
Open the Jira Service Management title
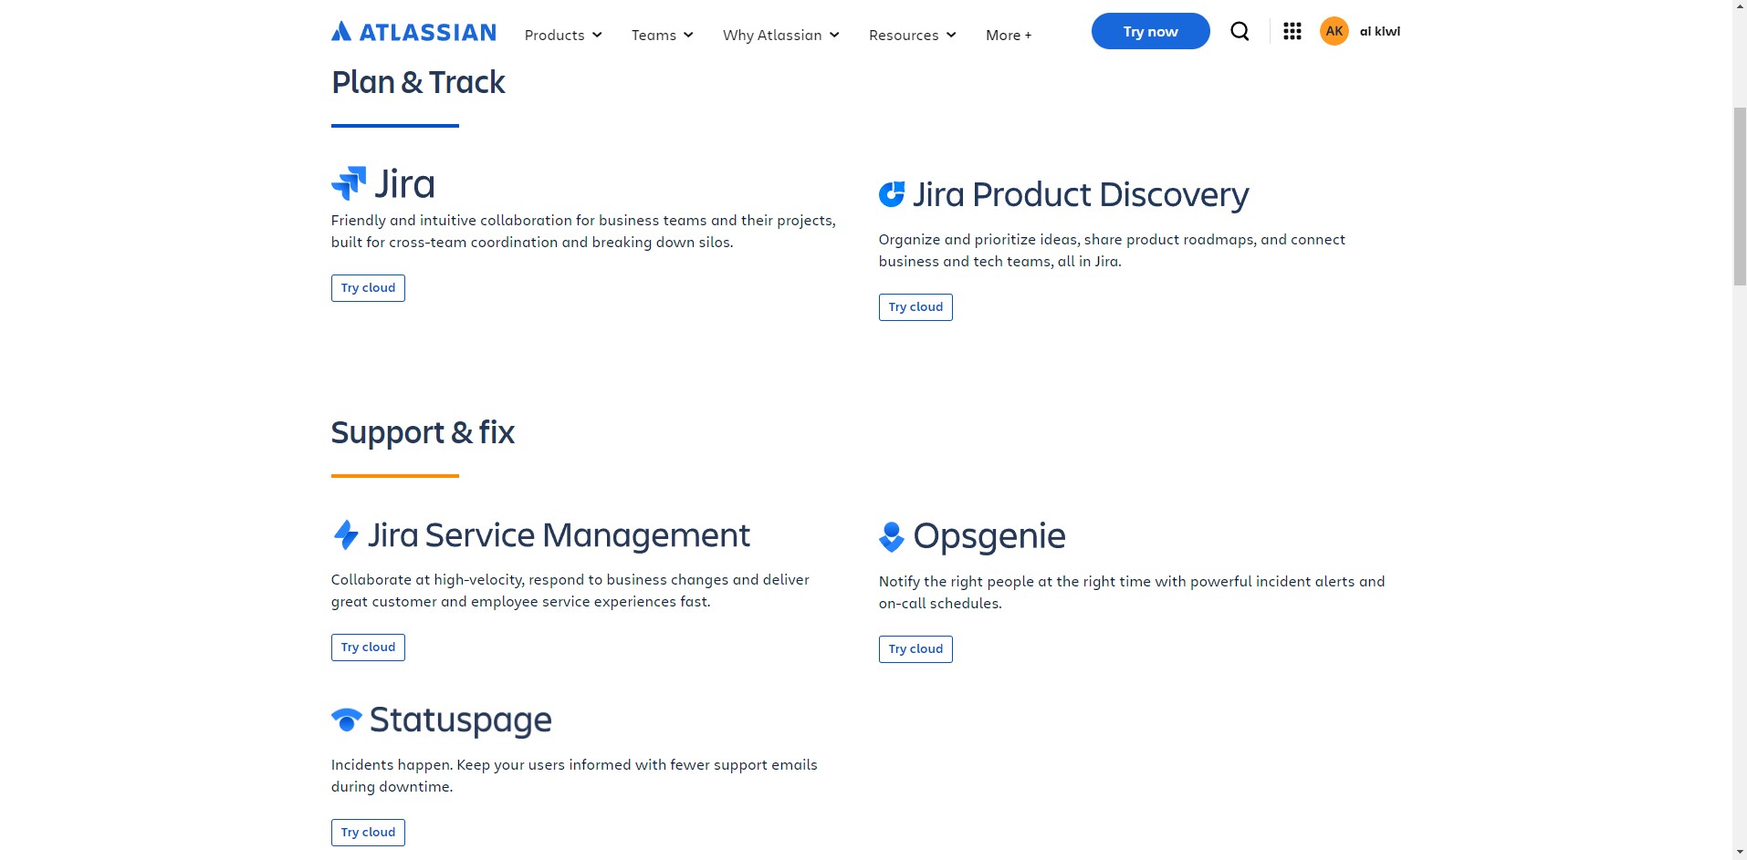tap(559, 535)
